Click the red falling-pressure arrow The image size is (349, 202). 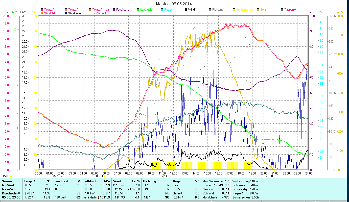coord(99,197)
